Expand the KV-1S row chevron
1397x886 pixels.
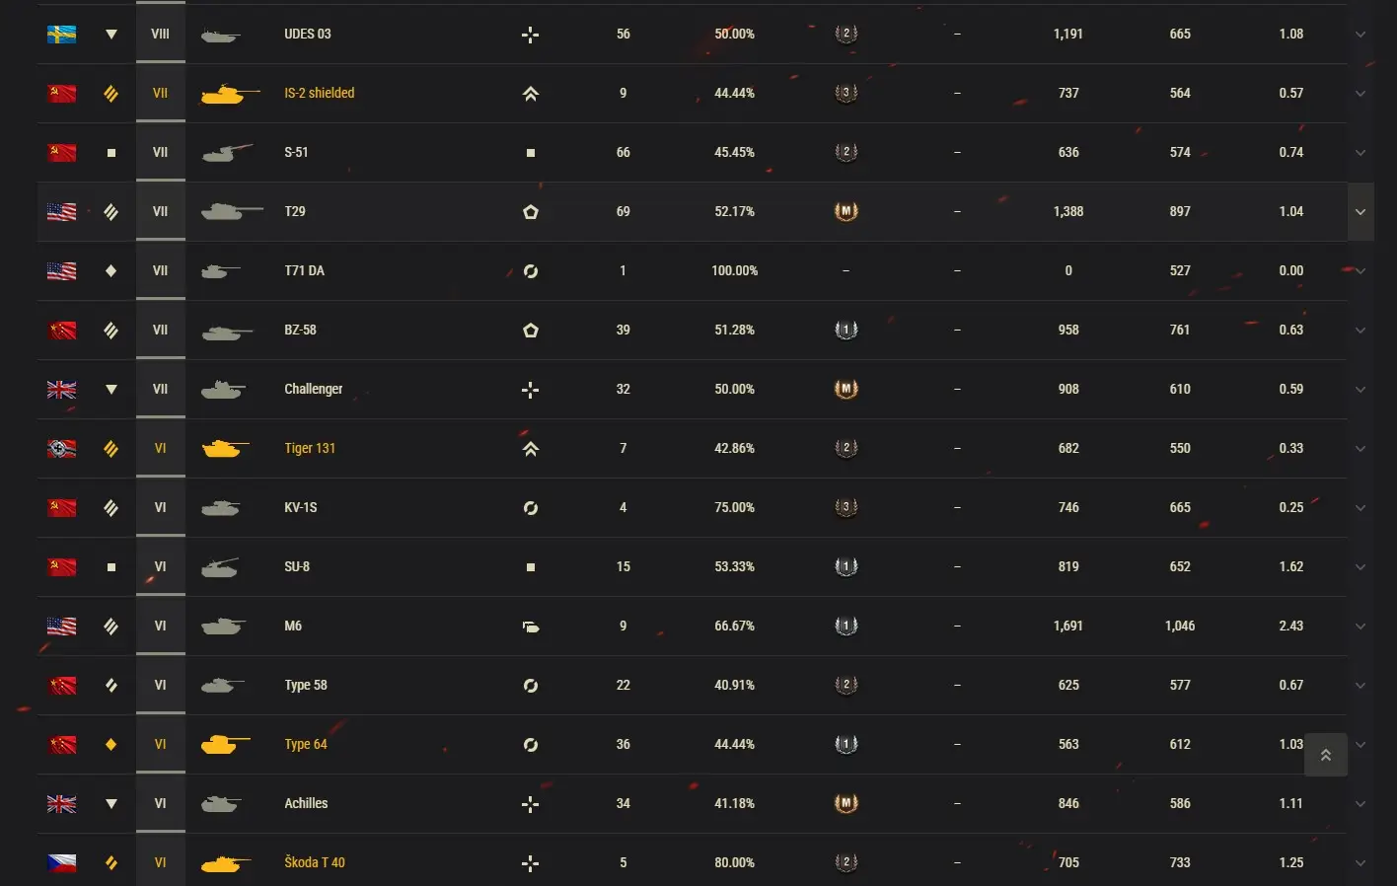[x=1360, y=508]
